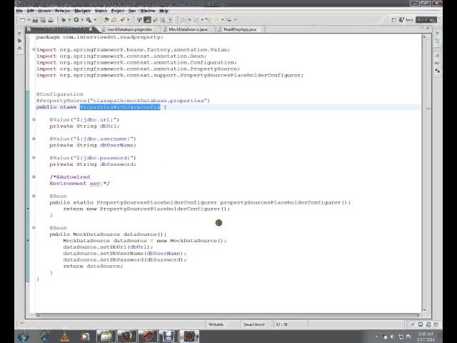The width and height of the screenshot is (457, 343).
Task: Open the New wizard dropdown arrow
Action: point(29,20)
